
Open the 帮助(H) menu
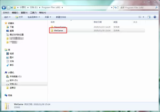tap(43, 13)
